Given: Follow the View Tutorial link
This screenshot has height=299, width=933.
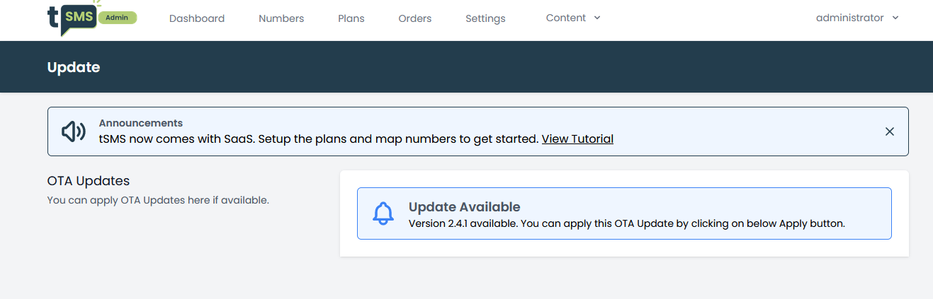Looking at the screenshot, I should point(577,139).
